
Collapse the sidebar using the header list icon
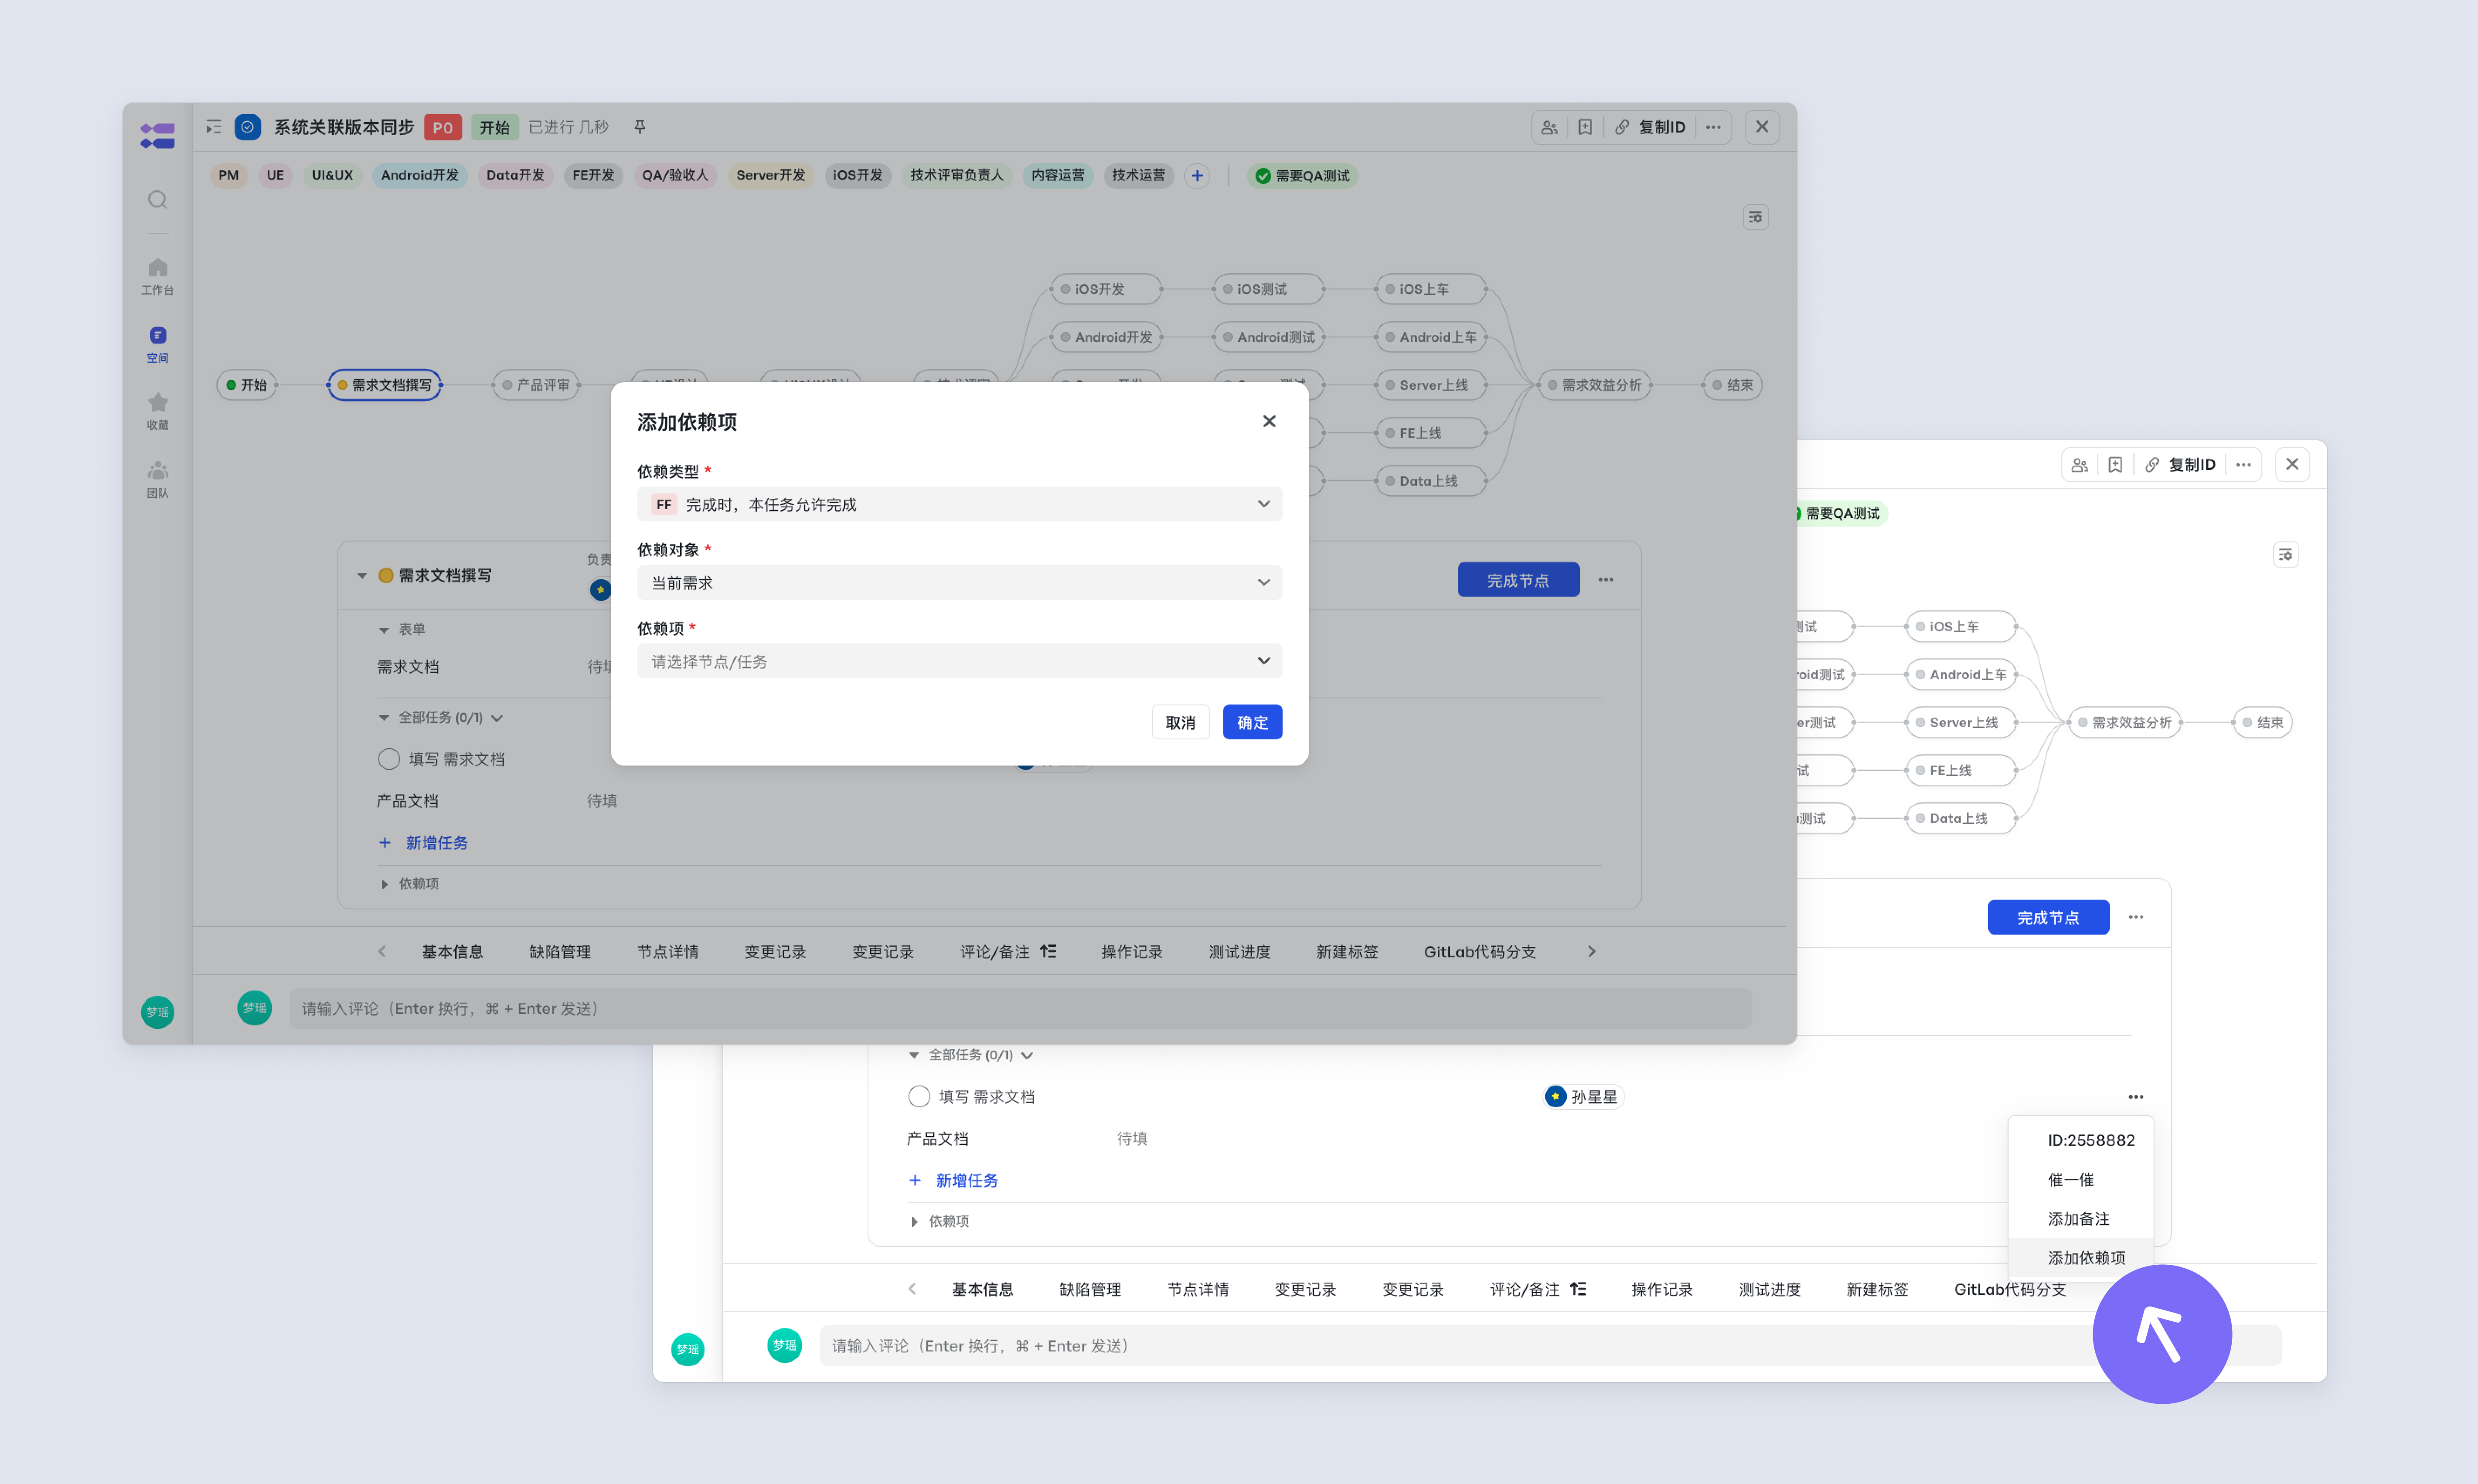(x=213, y=127)
